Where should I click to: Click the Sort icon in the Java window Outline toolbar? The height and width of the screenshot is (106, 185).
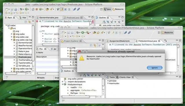click(x=104, y=22)
